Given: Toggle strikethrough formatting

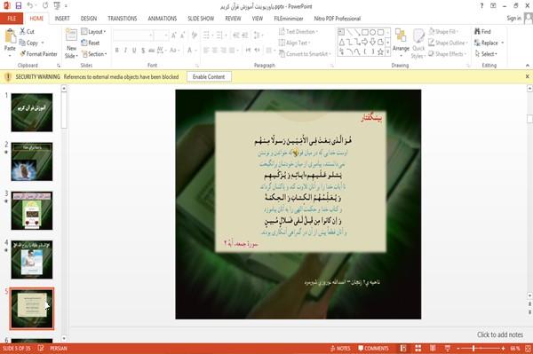Looking at the screenshot, I should pyautogui.click(x=152, y=51).
